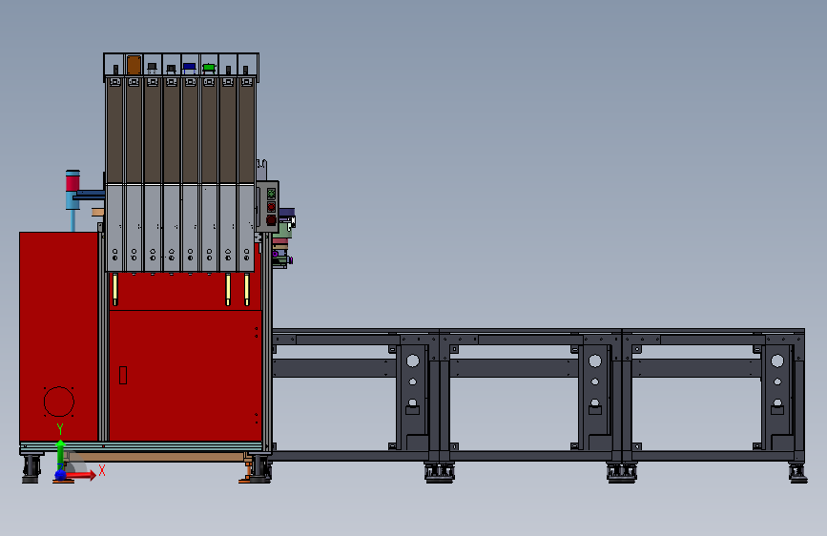The width and height of the screenshot is (827, 536).
Task: Pick the circular cutout on left red panel
Action: [58, 402]
